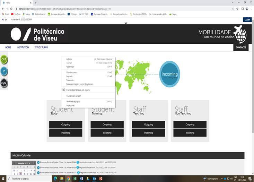Switch site language to PT
Image resolution: width=254 pixels, height=182 pixels.
point(3,20)
